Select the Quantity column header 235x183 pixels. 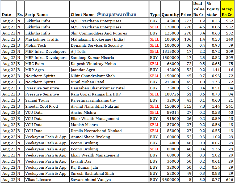click(170, 9)
